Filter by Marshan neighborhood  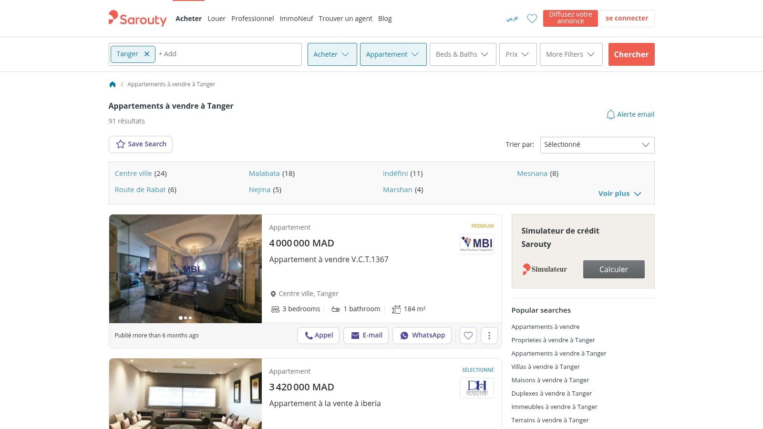(x=398, y=190)
